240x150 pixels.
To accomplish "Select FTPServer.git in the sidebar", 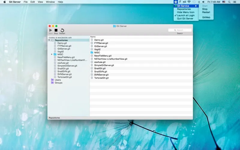I will point(64,46).
